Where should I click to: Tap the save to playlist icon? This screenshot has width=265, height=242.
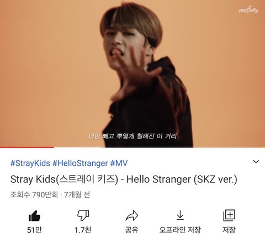[229, 215]
